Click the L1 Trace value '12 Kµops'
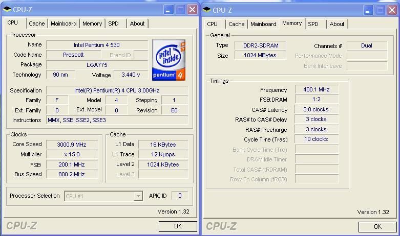 [x=163, y=154]
